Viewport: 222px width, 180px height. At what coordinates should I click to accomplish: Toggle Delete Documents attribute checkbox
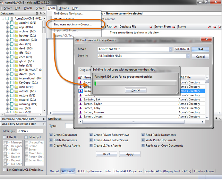51,140
